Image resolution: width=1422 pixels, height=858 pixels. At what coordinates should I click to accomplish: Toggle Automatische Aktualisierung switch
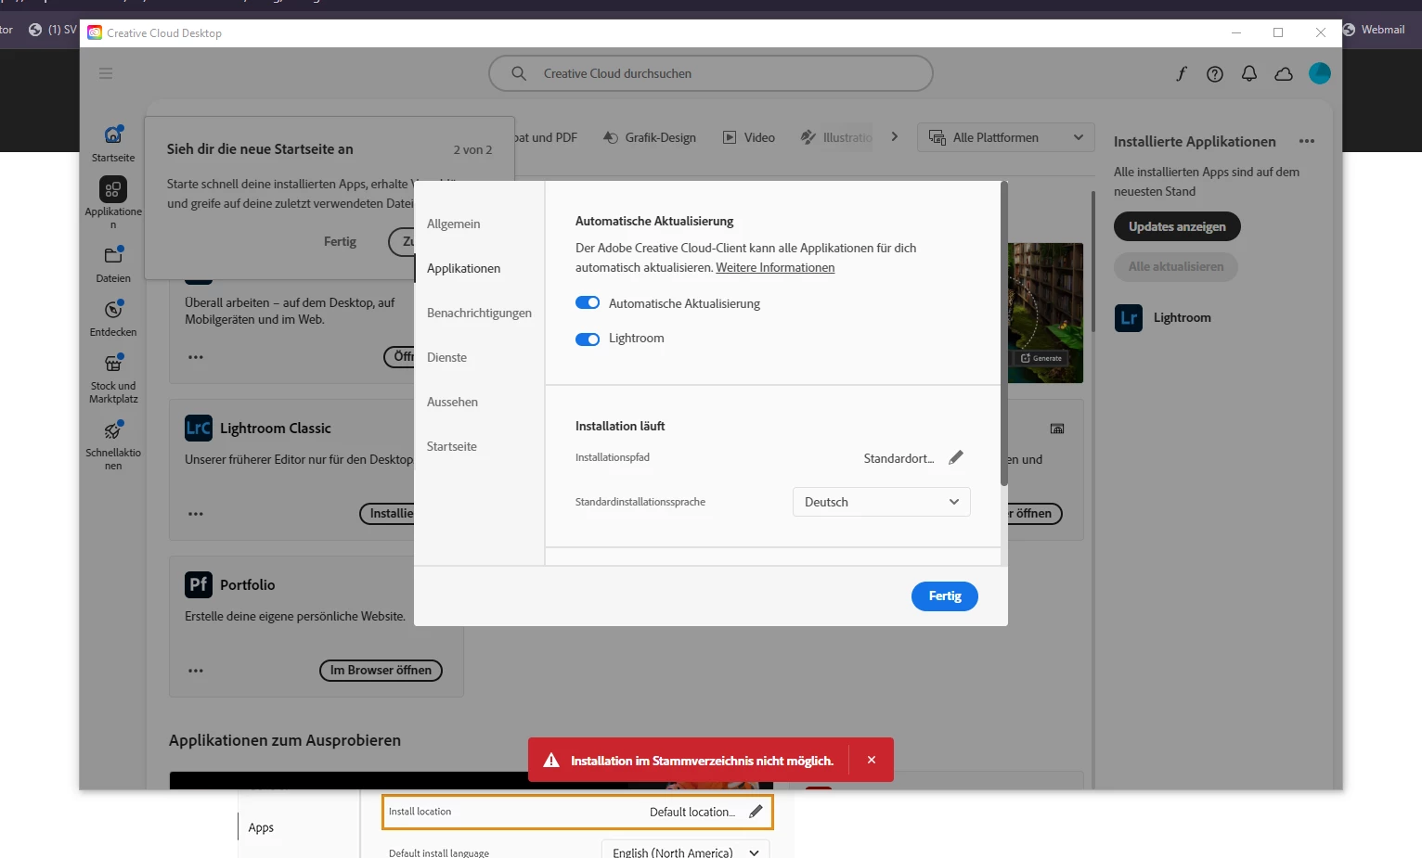588,303
